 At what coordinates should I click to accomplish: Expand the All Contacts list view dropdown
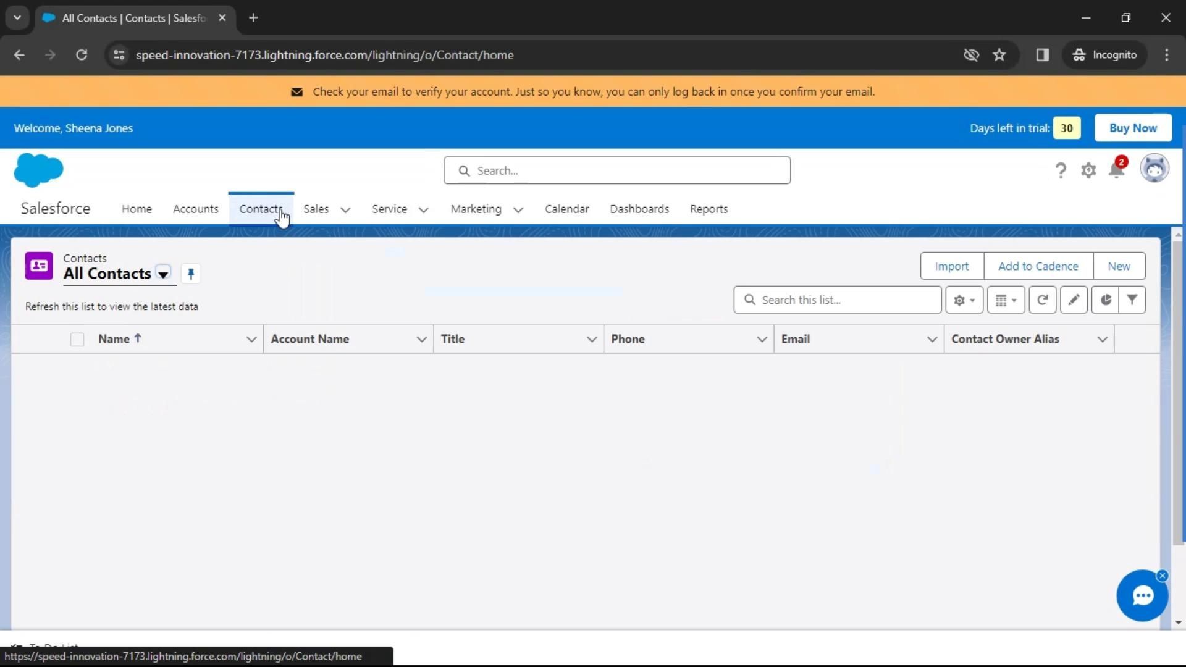pyautogui.click(x=163, y=274)
